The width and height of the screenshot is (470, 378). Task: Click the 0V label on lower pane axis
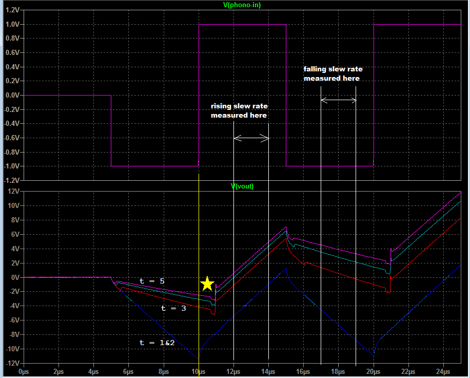[15, 277]
